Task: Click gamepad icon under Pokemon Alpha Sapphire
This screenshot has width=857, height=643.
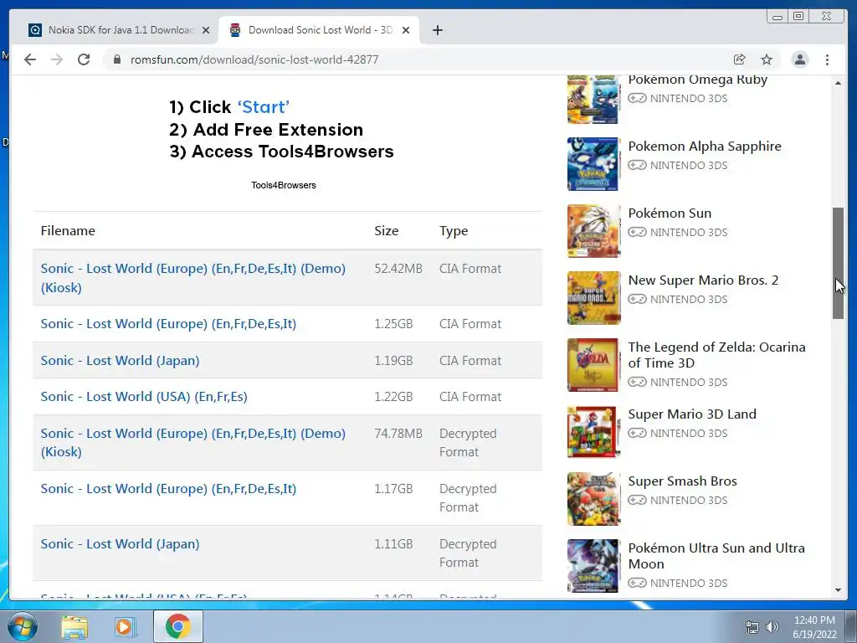Action: [x=637, y=165]
